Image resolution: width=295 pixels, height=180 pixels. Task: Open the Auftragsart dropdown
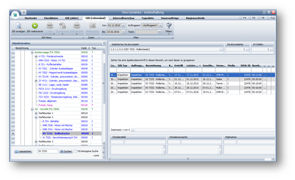160,26
